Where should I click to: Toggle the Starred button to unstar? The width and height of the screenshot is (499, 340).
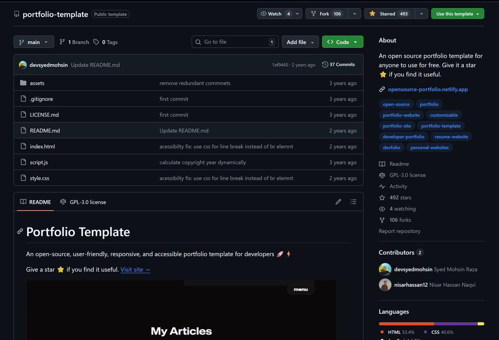point(389,14)
